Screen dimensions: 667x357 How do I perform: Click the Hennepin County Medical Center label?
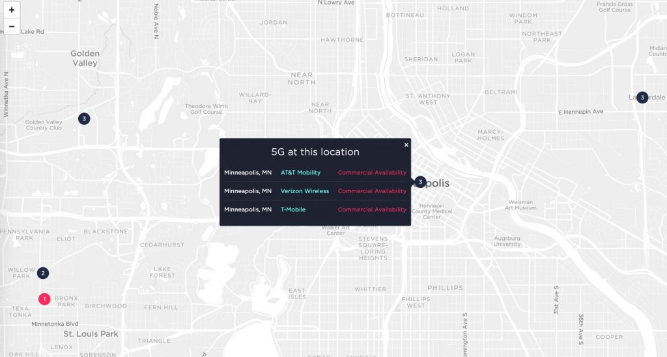click(432, 211)
